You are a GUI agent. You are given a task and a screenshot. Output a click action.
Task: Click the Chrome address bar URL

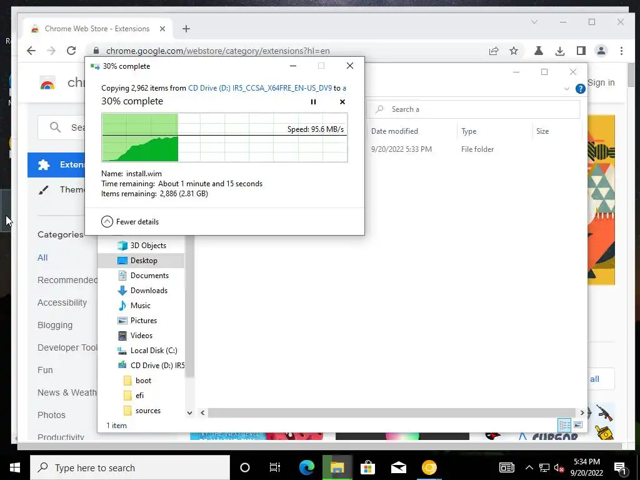pos(217,51)
